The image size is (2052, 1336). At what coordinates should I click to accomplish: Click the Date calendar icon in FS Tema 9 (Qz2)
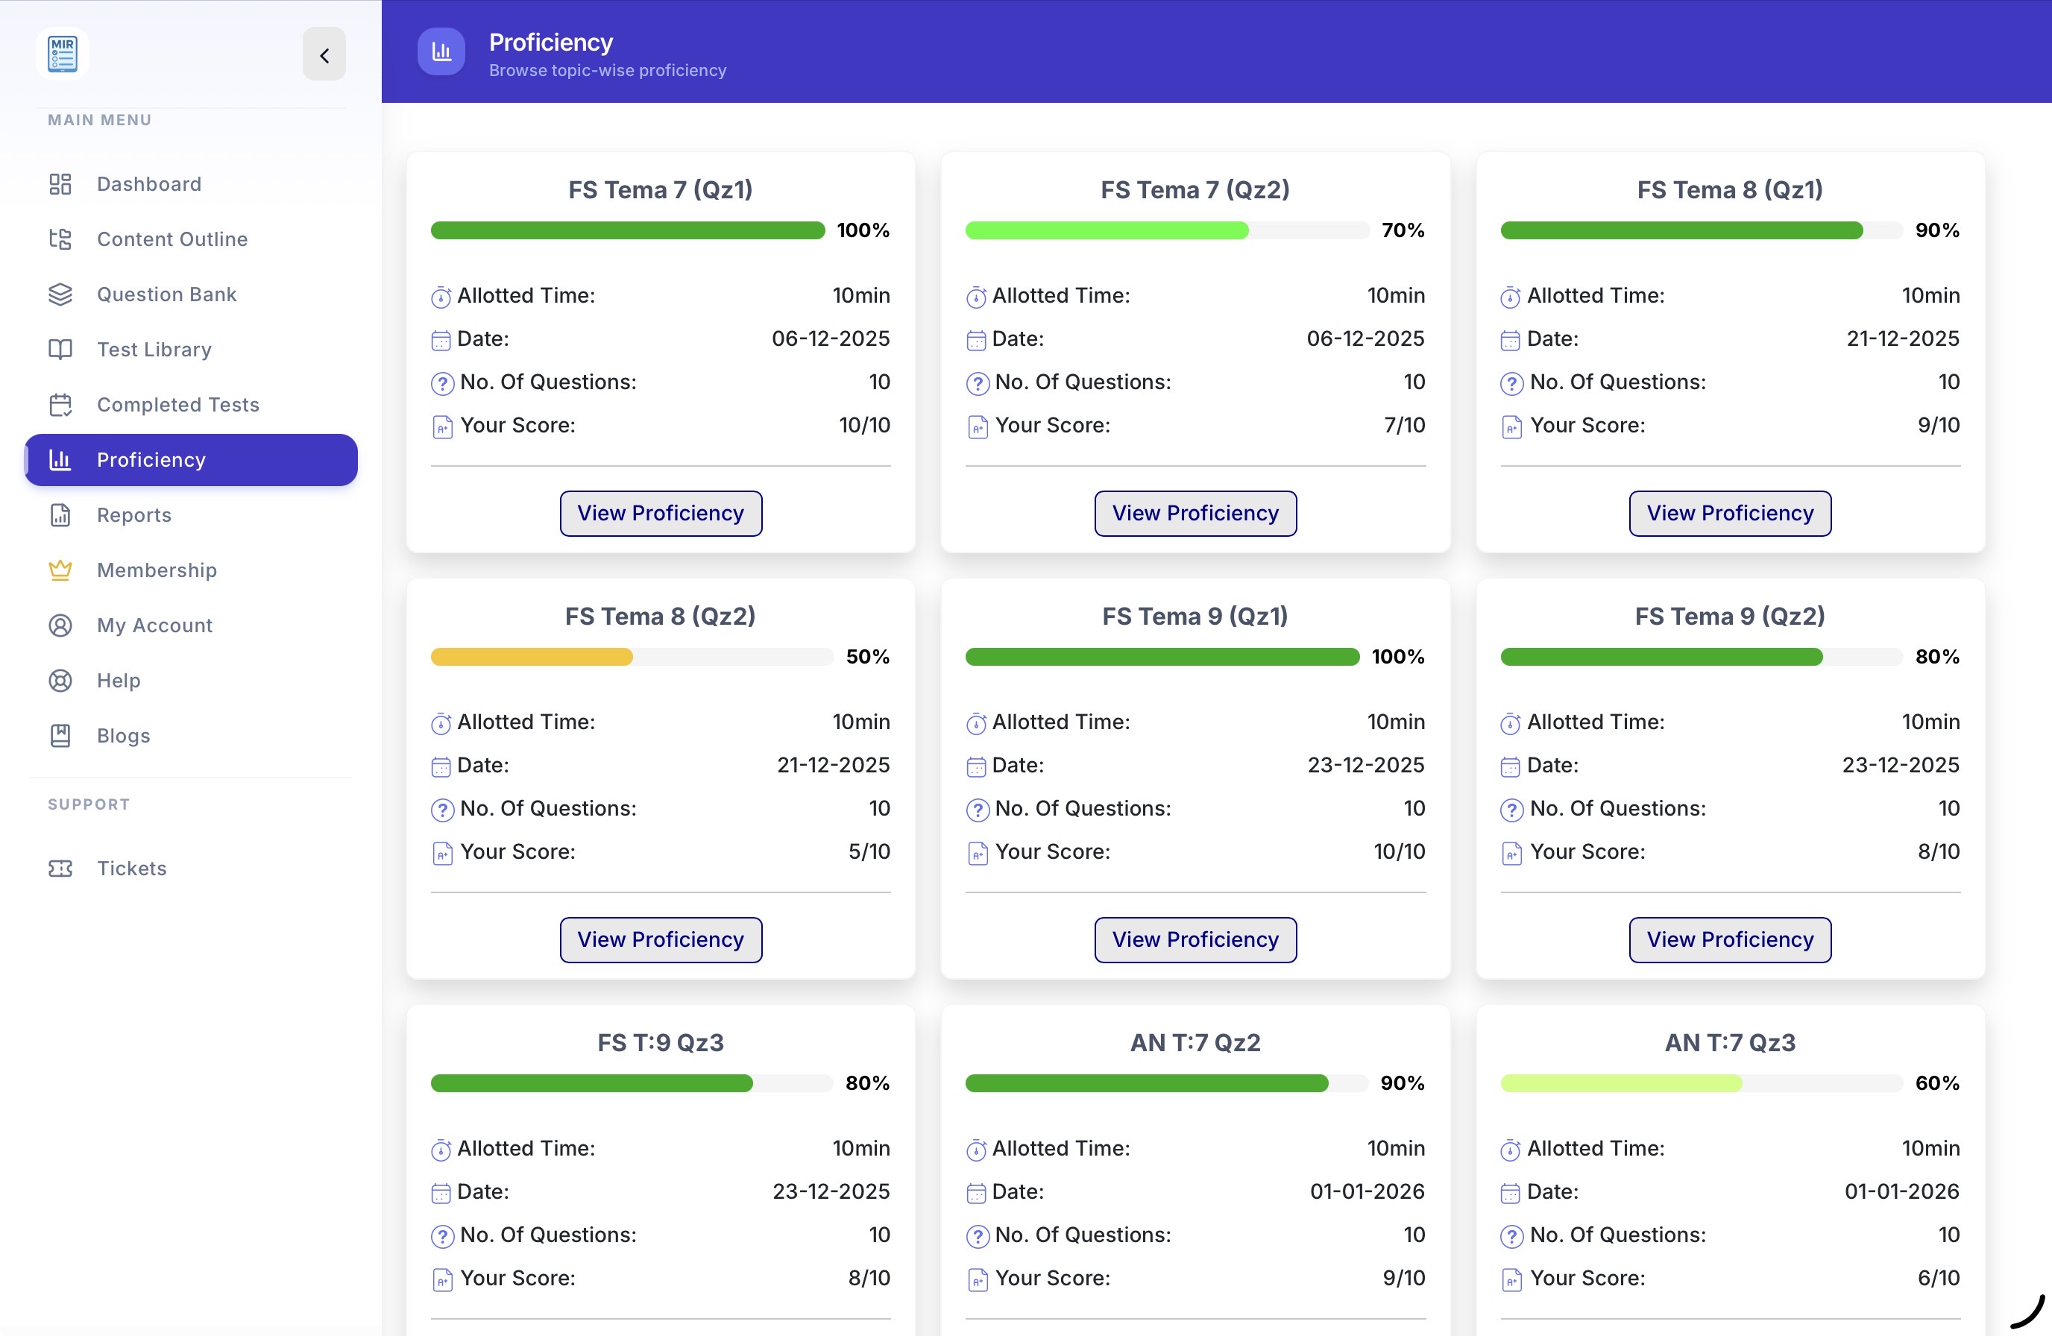(1511, 767)
